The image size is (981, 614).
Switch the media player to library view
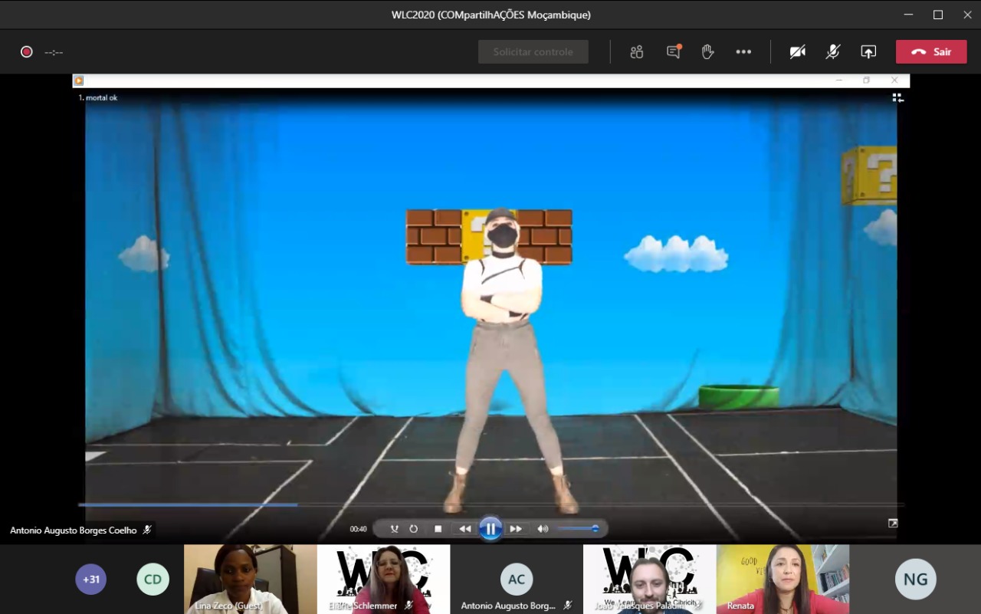(x=898, y=98)
